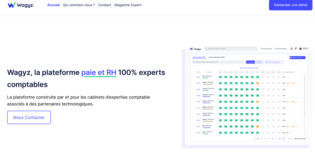Image resolution: width=315 pixels, height=163 pixels.
Task: Open the Ariane W. user profile dropdown
Action: point(305,49)
